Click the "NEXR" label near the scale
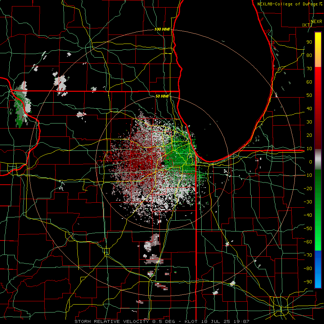 click(x=316, y=22)
